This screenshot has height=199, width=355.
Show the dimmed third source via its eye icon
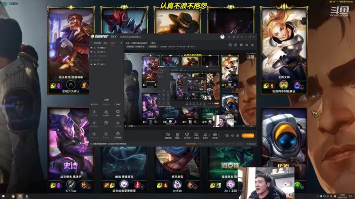tap(91, 56)
